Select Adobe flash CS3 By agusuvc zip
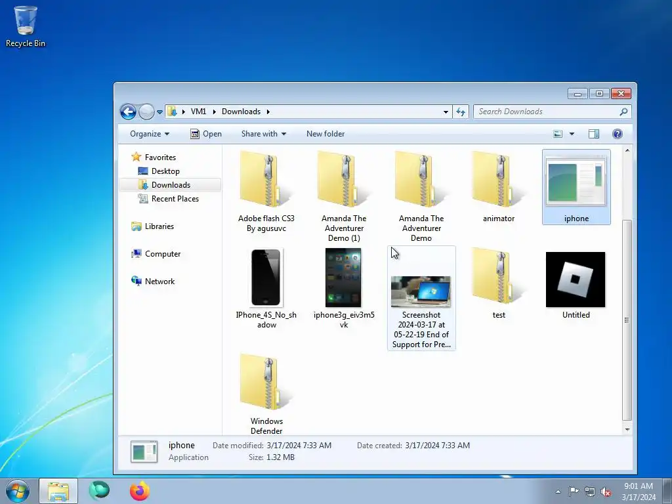The width and height of the screenshot is (672, 504). [266, 192]
